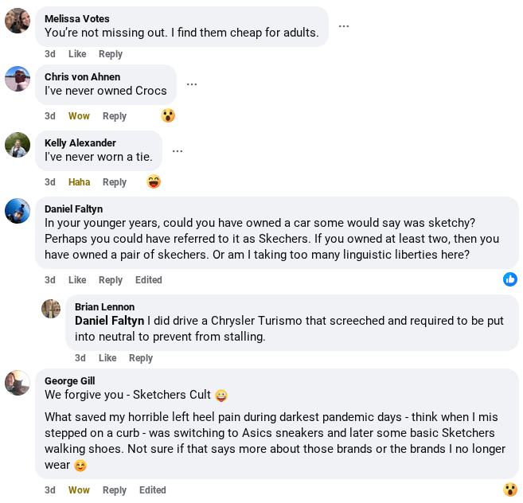The height and width of the screenshot is (503, 523).
Task: Toggle Wow reaction under Chris von Ahnen's comment
Action: coord(79,116)
